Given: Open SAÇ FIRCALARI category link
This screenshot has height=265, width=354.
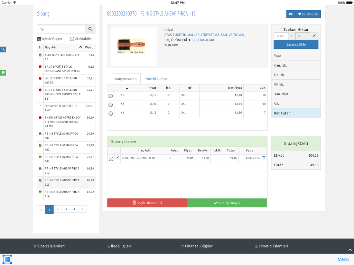Looking at the screenshot, I should [203, 40].
